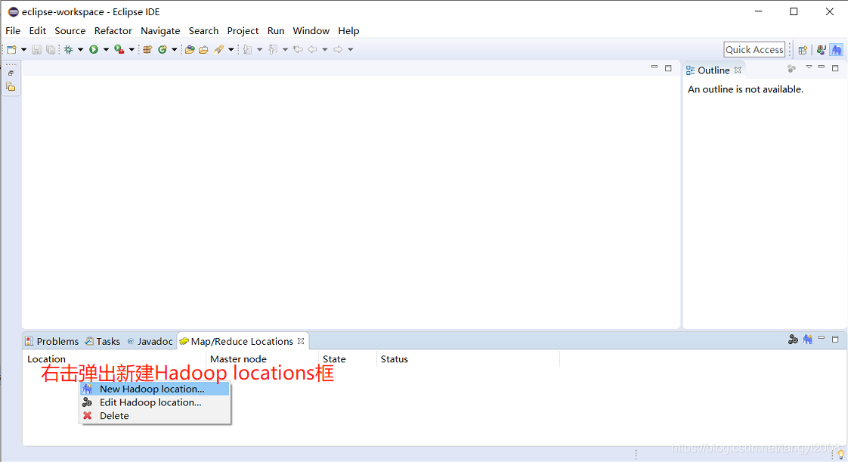The image size is (848, 462).
Task: Click the New Java Package icon
Action: [x=147, y=50]
